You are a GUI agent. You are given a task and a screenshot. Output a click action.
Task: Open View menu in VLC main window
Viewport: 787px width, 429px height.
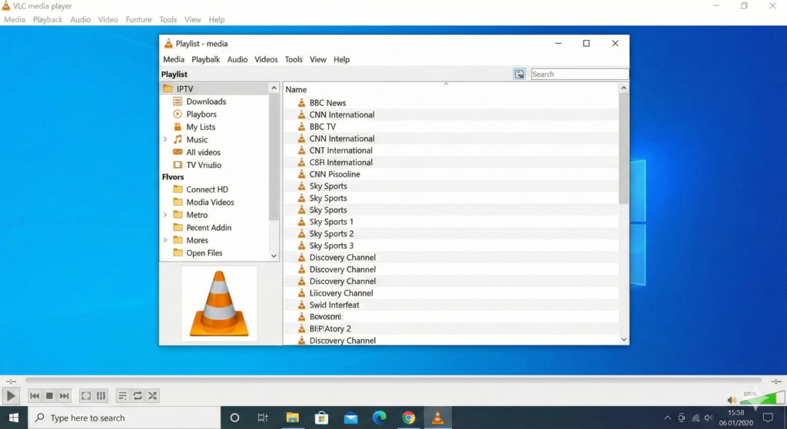(193, 19)
